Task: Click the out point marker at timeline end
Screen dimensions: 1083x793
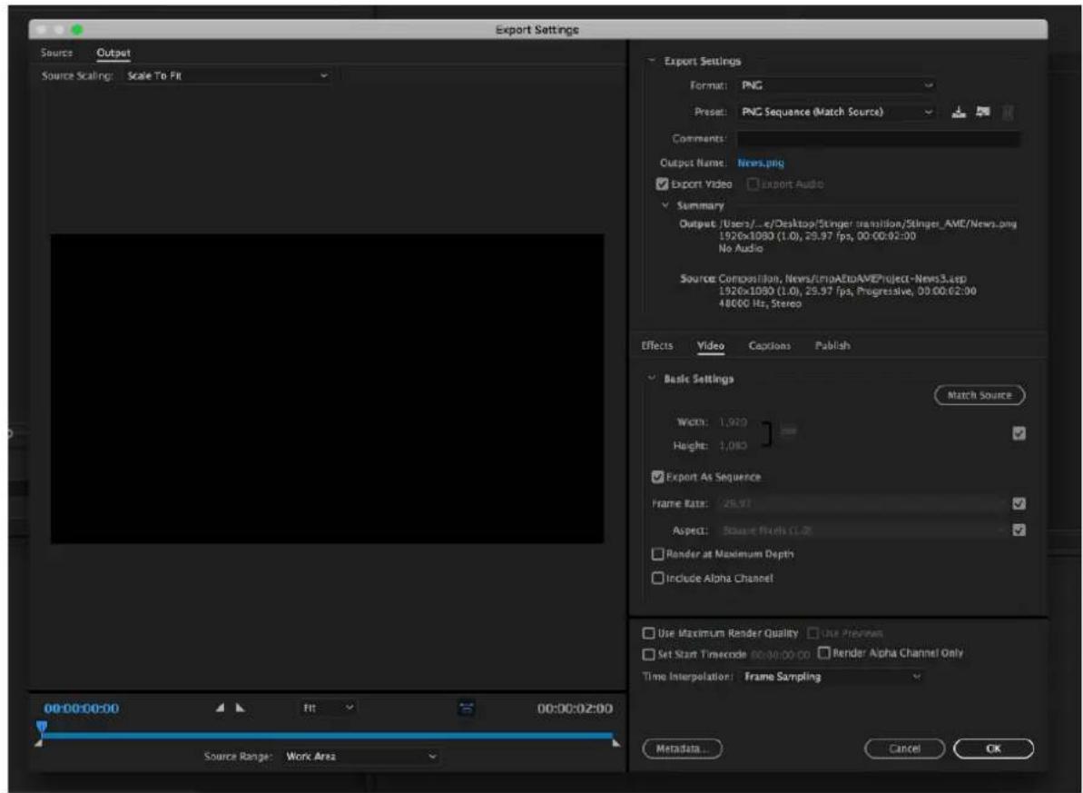Action: click(x=615, y=744)
